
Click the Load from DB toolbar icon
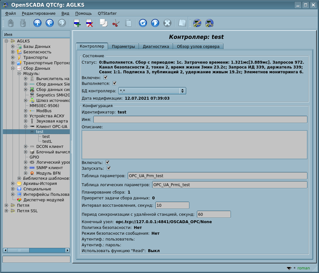[11, 23]
